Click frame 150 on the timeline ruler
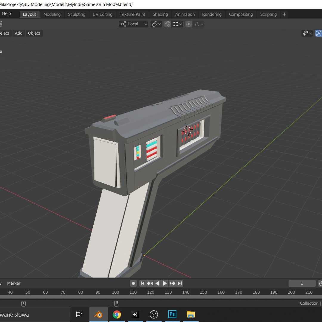The image size is (322, 322). [x=203, y=292]
